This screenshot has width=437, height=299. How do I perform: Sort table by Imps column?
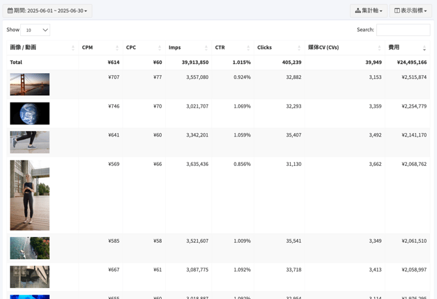pyautogui.click(x=188, y=48)
